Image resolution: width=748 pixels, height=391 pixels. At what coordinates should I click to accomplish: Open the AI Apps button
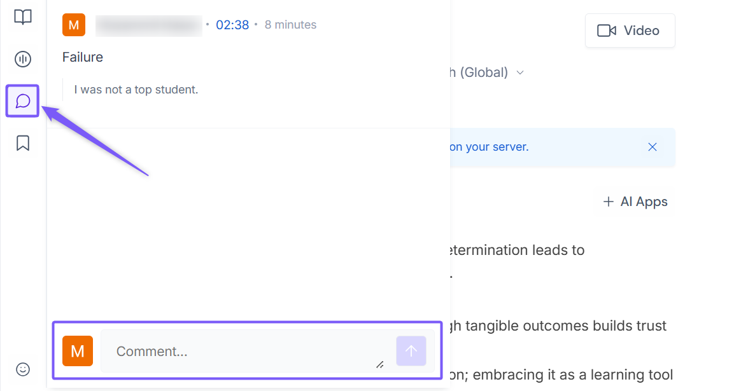(x=634, y=202)
